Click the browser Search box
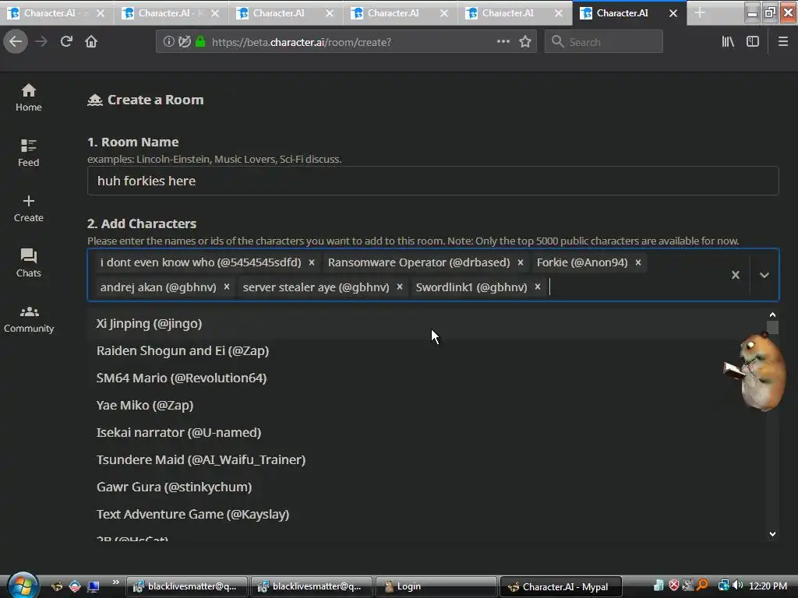 click(604, 42)
